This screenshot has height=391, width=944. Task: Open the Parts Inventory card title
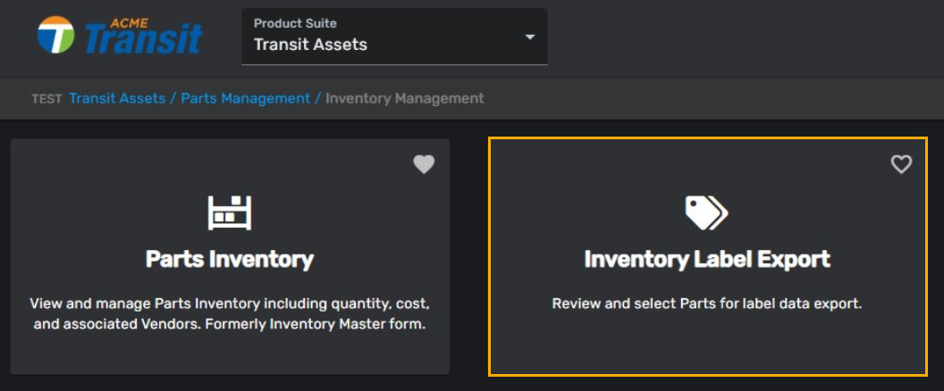pyautogui.click(x=230, y=259)
